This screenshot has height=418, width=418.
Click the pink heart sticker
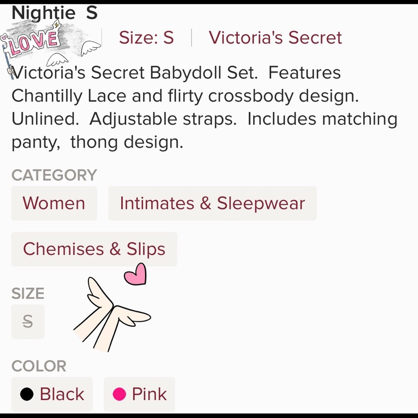click(x=135, y=274)
